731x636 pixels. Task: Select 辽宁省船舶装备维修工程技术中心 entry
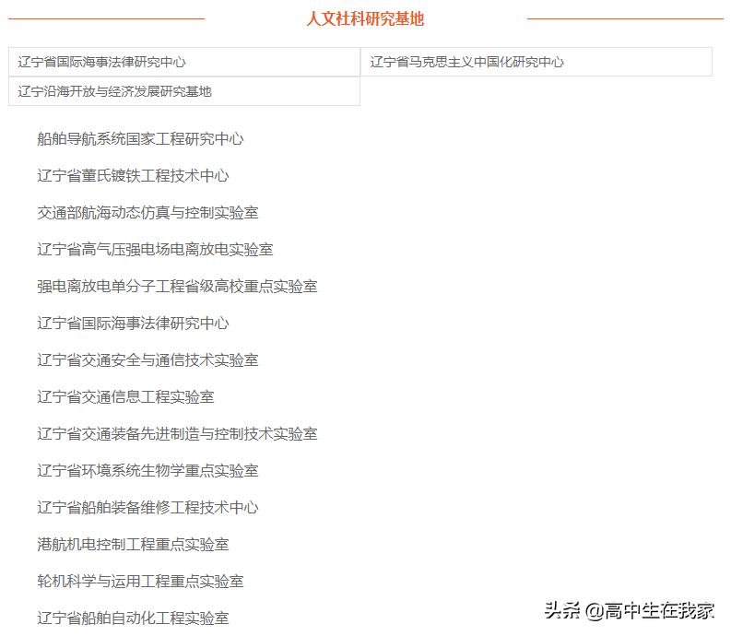point(147,507)
